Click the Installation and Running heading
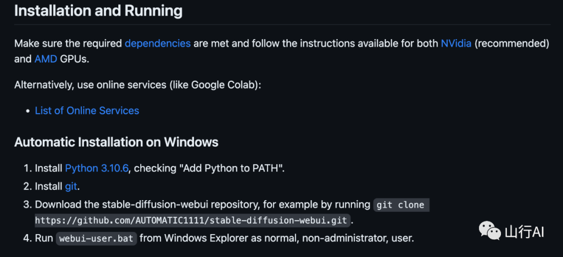 point(99,10)
